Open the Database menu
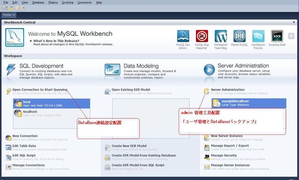 point(38,2)
